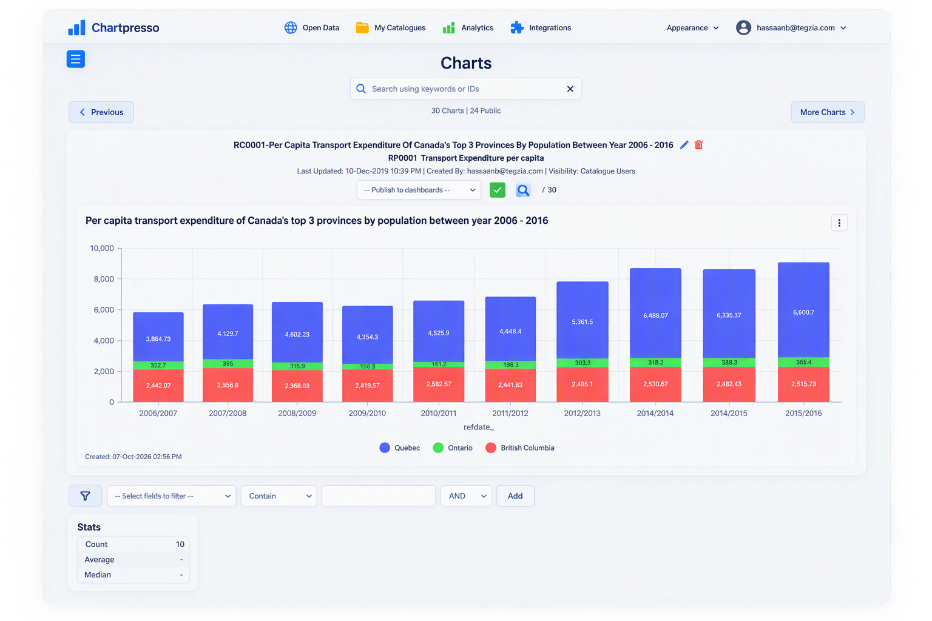This screenshot has width=932, height=621.
Task: Click the blue magnifier button beside / 30
Action: [523, 190]
